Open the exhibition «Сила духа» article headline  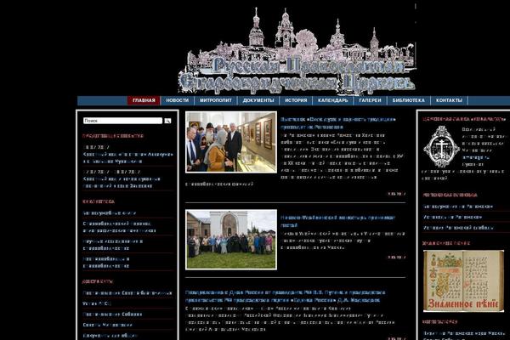tap(338, 123)
